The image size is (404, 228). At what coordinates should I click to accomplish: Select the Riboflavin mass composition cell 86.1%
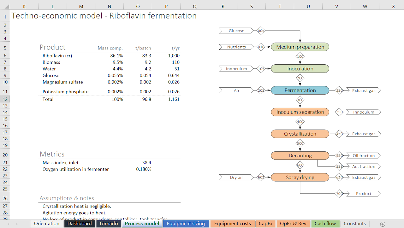point(115,56)
